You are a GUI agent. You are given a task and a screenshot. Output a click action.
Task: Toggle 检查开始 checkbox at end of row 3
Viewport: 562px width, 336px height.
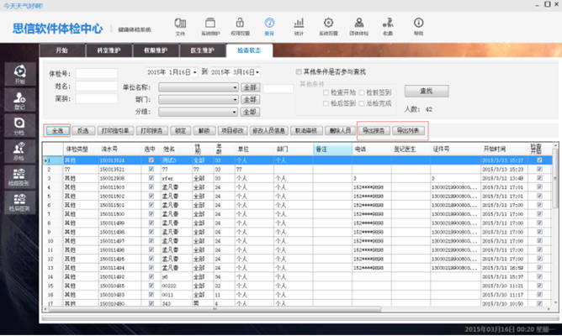[539, 178]
